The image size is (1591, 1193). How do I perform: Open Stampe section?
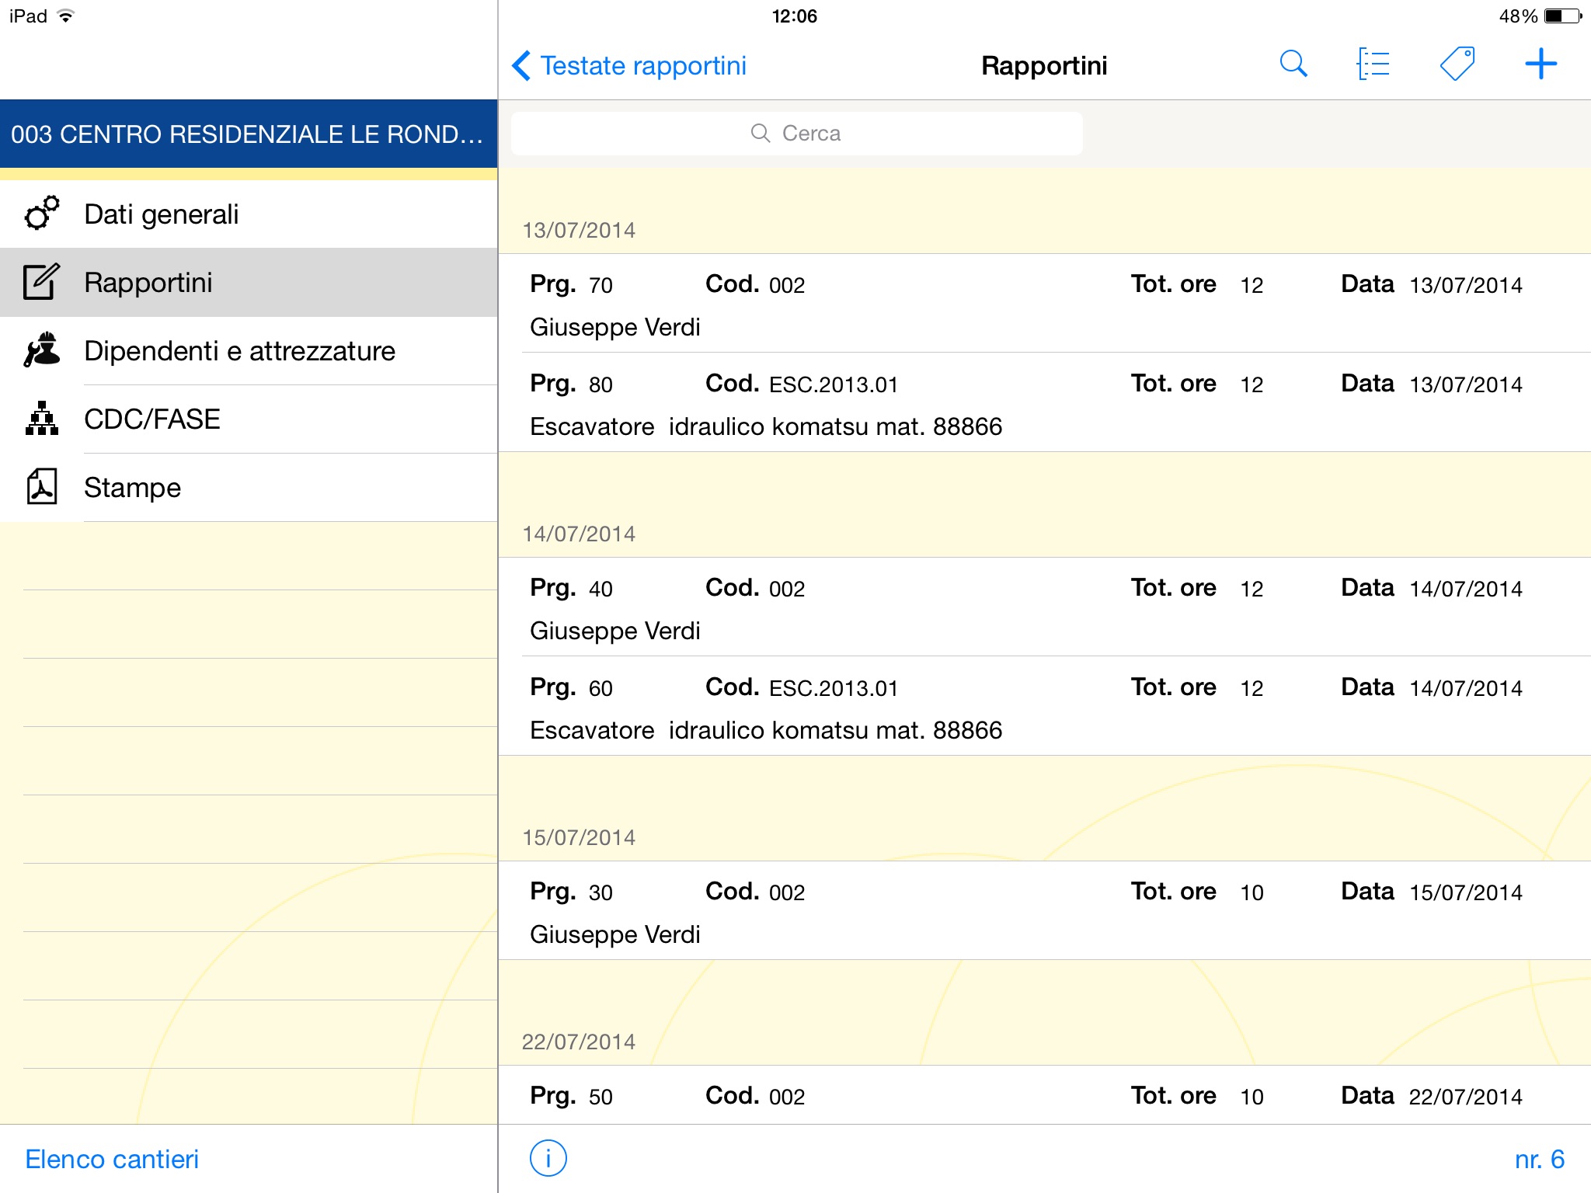click(249, 488)
